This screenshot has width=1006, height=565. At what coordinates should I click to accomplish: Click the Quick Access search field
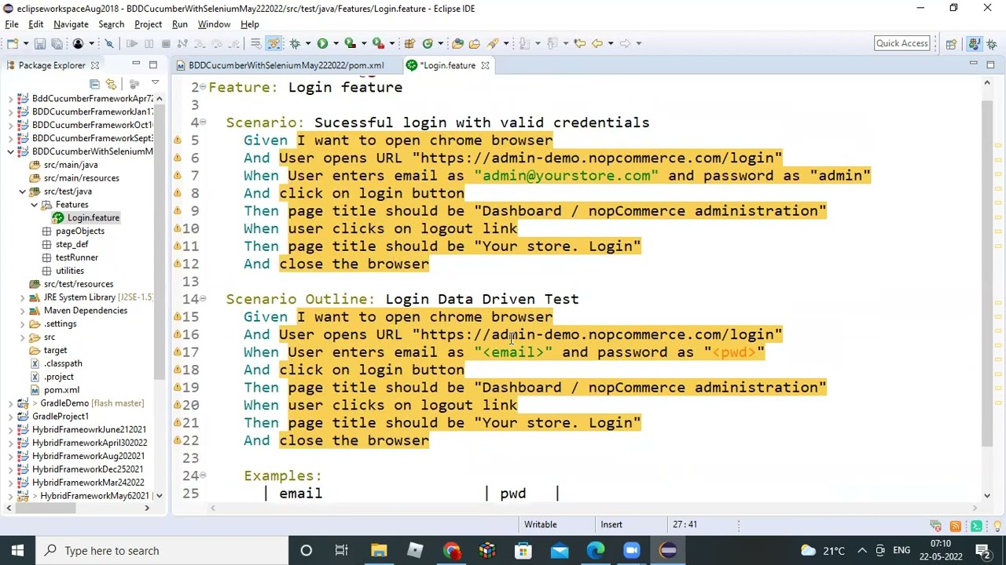coord(901,43)
